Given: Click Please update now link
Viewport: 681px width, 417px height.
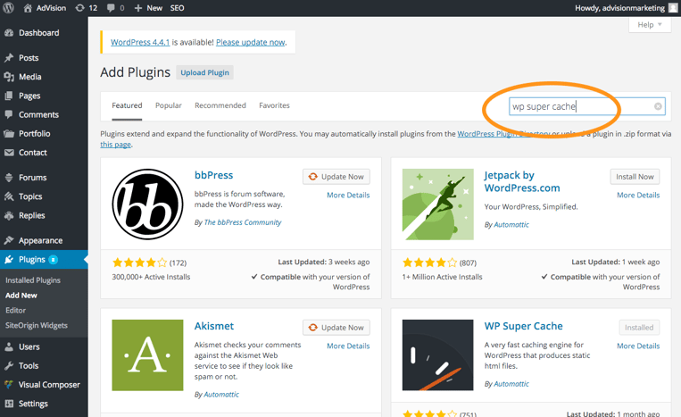Looking at the screenshot, I should (x=251, y=42).
